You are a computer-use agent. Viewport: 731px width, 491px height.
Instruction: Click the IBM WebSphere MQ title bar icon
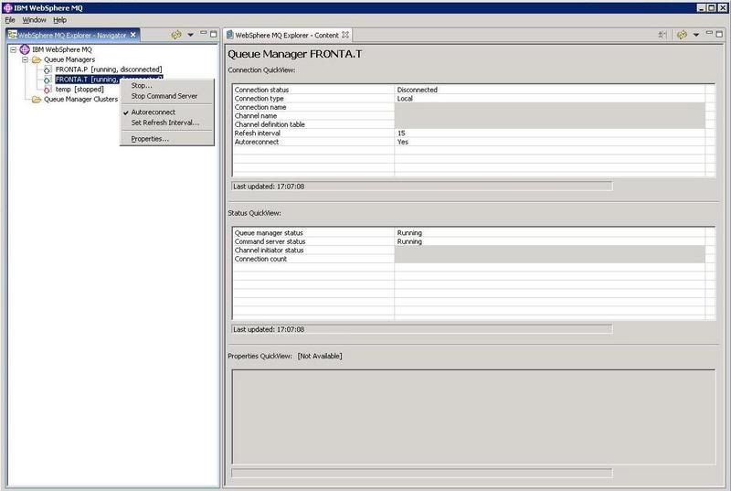click(7, 8)
